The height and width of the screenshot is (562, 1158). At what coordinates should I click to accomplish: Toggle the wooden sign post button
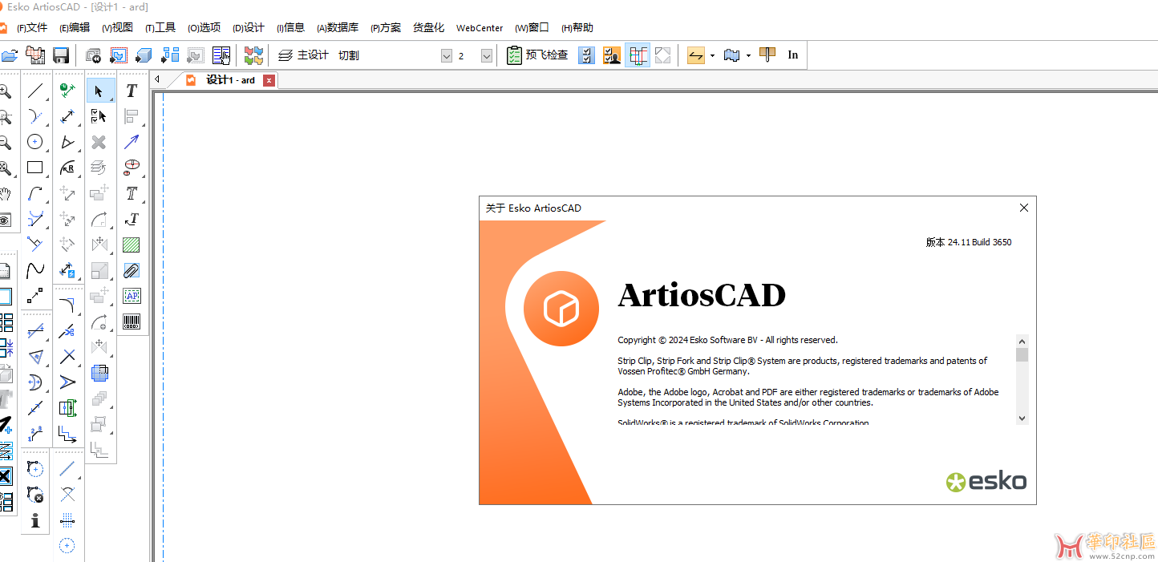pos(767,55)
